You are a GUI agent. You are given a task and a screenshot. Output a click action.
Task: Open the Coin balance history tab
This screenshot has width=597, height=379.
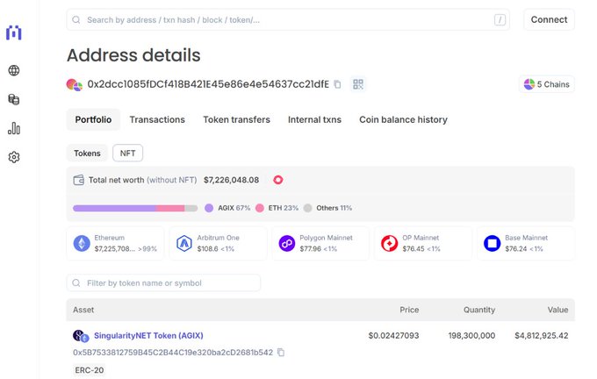(x=403, y=119)
